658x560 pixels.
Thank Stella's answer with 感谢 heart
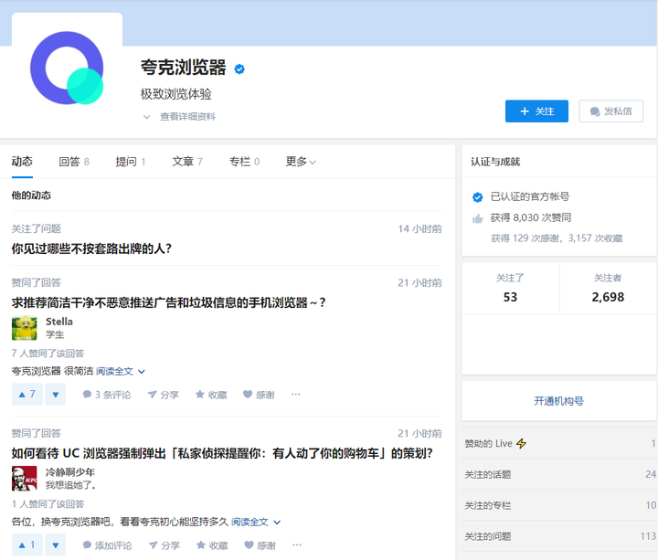259,395
